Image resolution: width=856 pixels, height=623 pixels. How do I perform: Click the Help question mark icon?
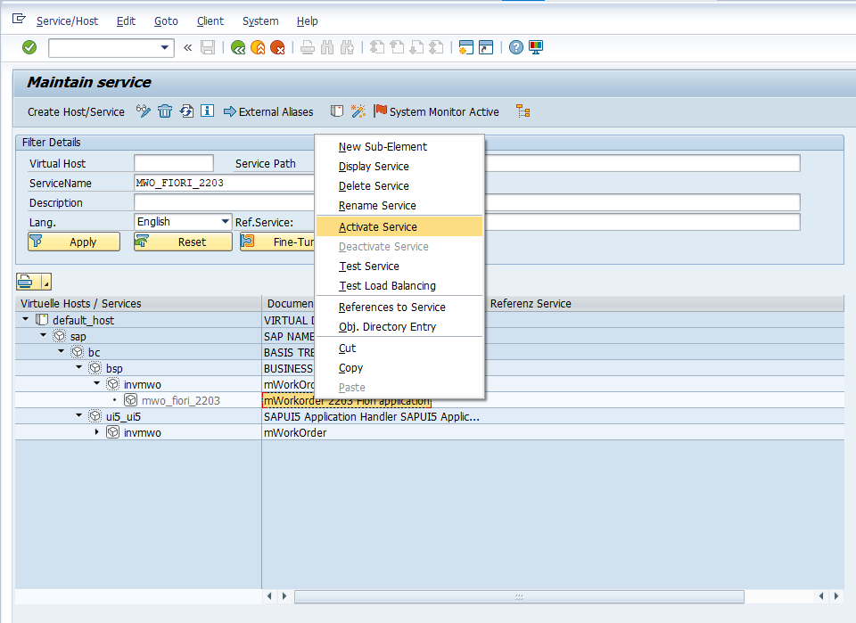(x=516, y=48)
